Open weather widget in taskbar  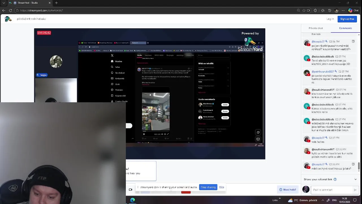[x=303, y=200]
